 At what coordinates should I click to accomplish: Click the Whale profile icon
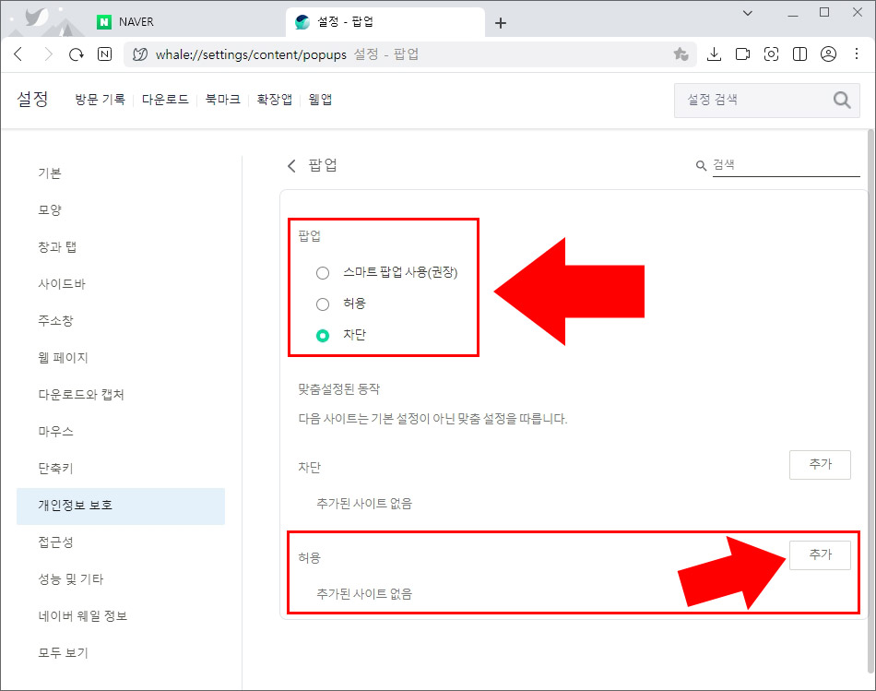pos(827,54)
